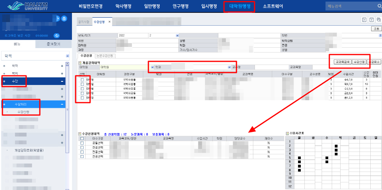Viewport: 382px width, 190px height.
Task: Click the logout timer refresh icon
Action: point(57,36)
